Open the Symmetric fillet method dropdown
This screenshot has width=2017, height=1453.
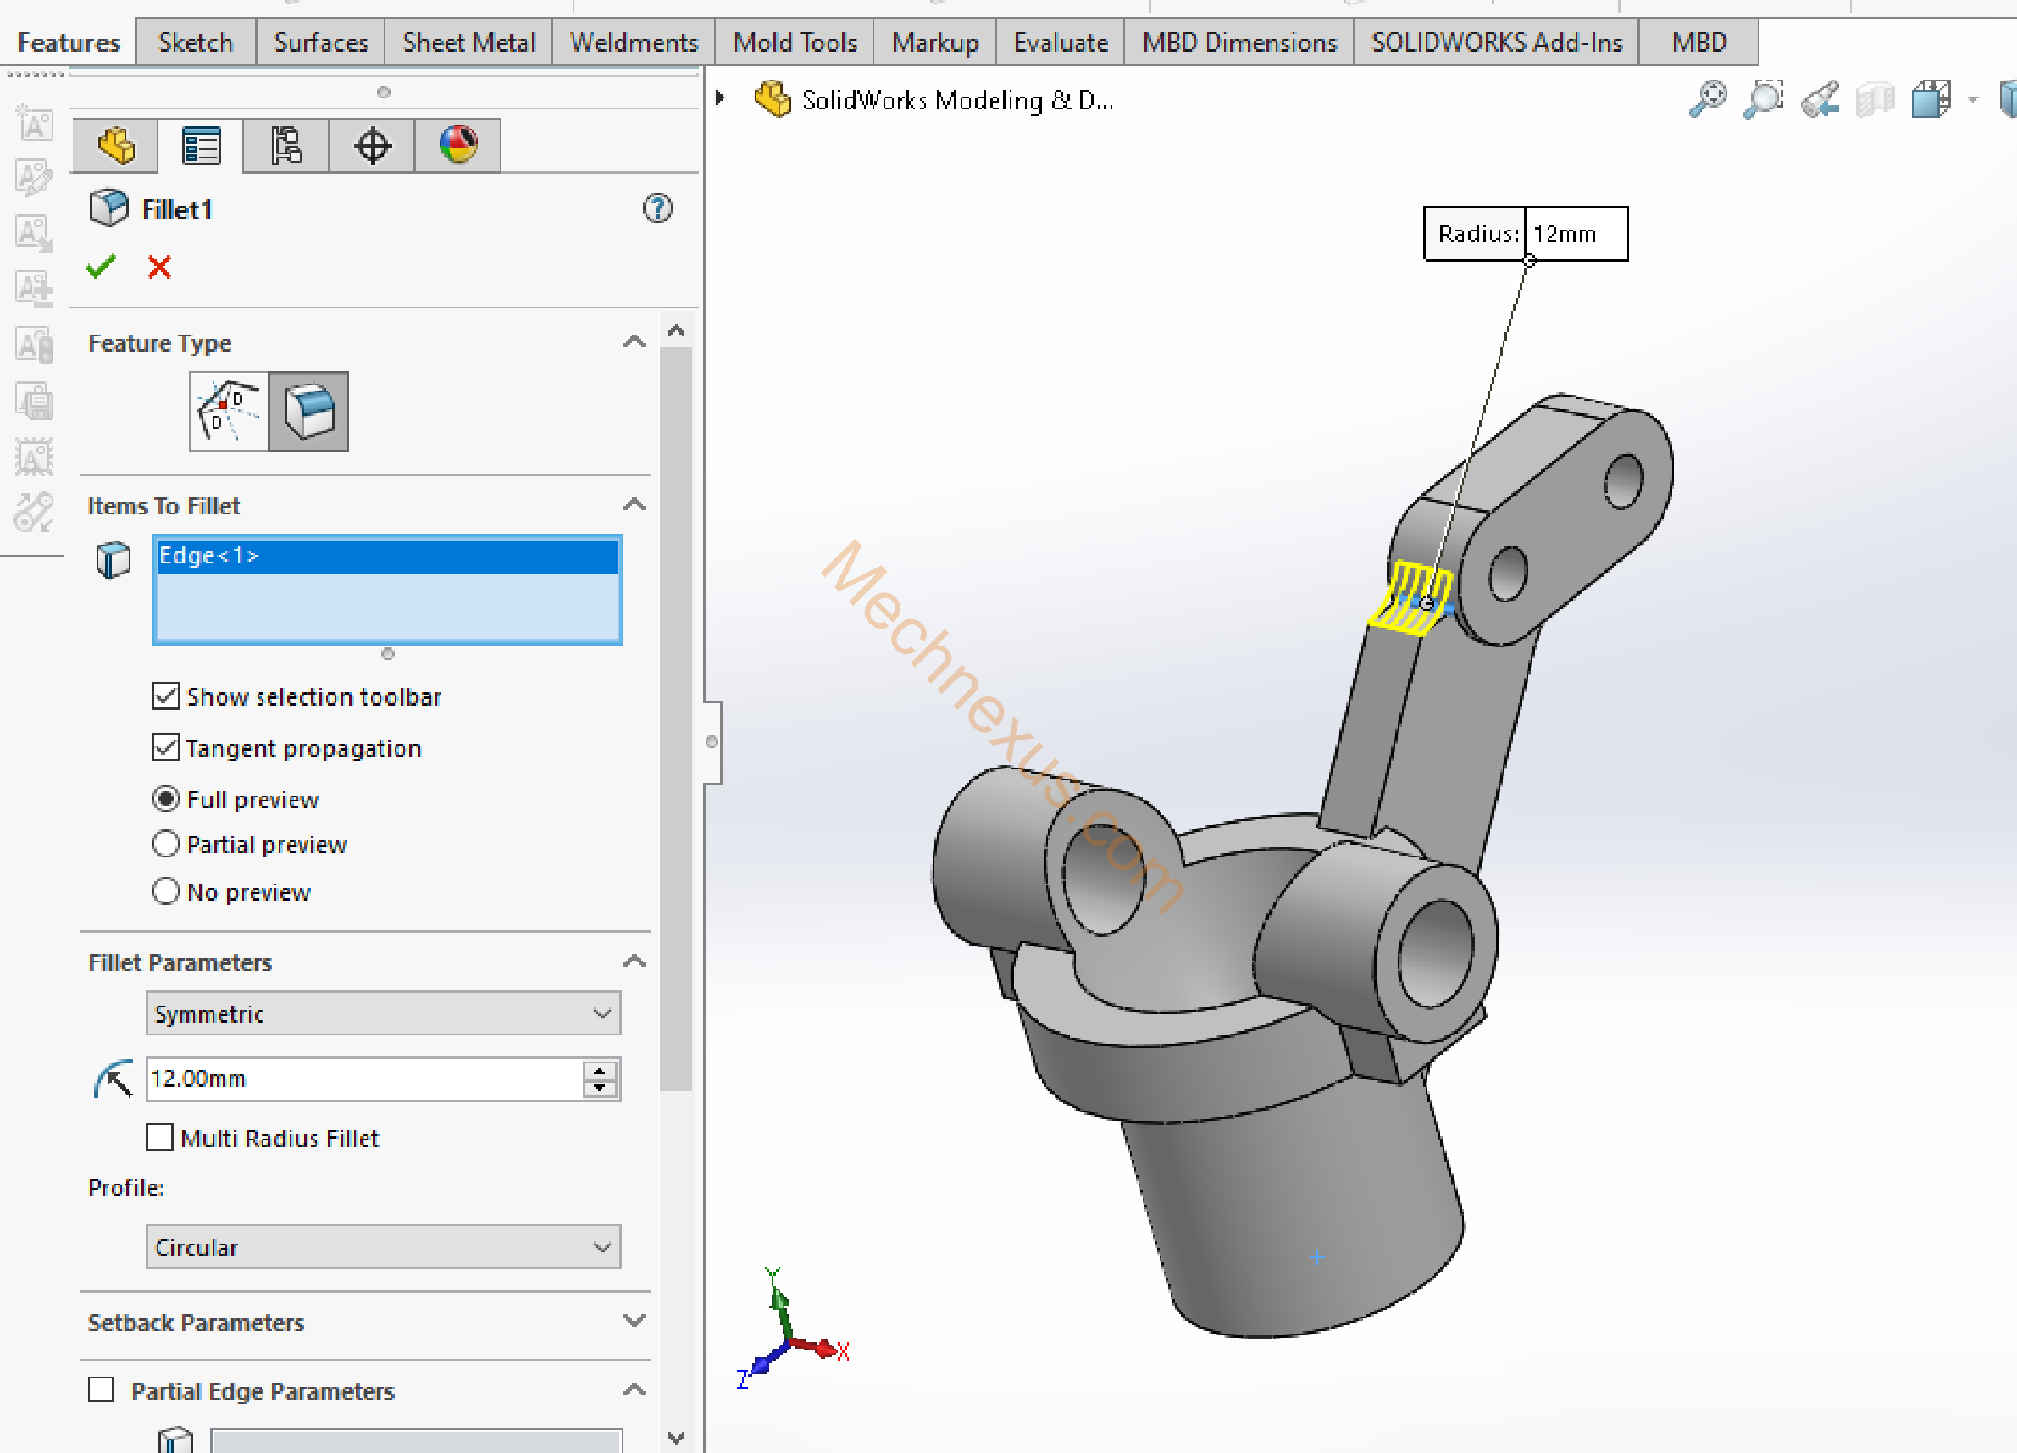click(383, 1014)
